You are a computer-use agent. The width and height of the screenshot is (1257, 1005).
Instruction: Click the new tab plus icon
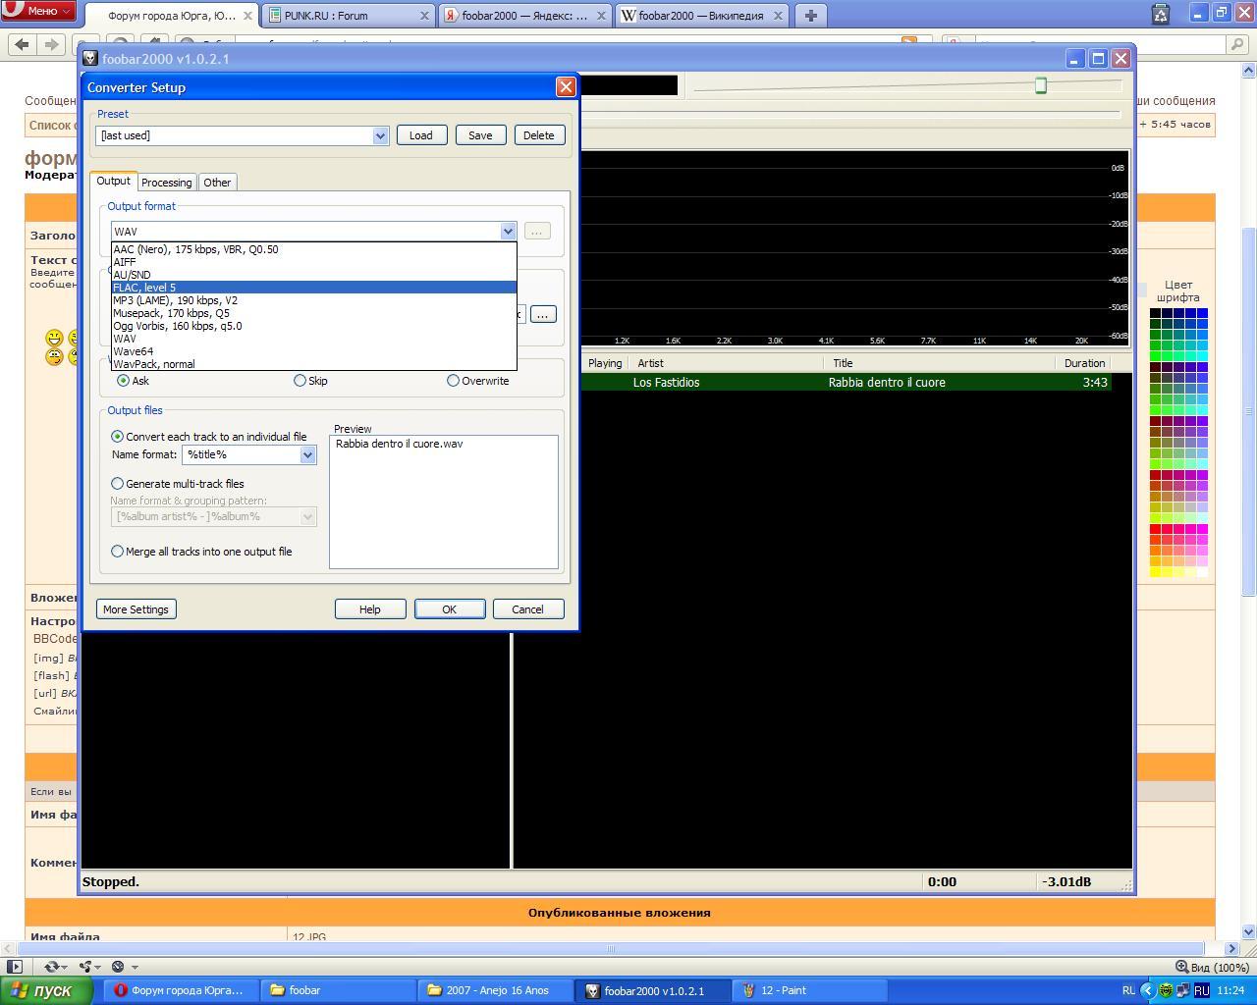point(810,16)
